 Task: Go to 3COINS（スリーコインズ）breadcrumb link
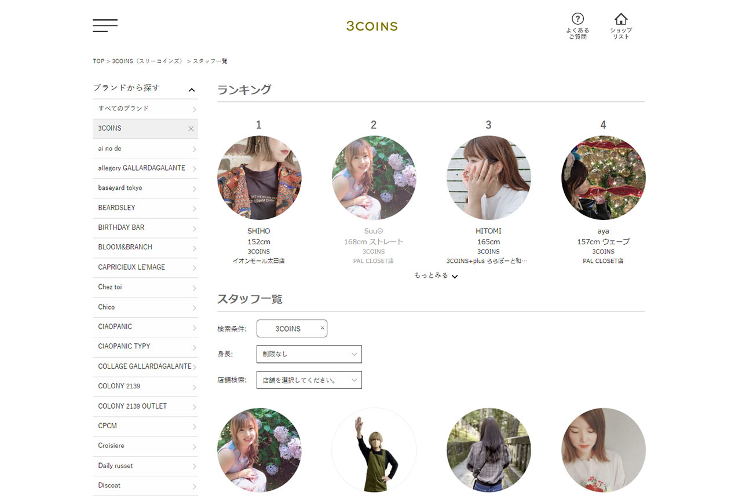(147, 61)
